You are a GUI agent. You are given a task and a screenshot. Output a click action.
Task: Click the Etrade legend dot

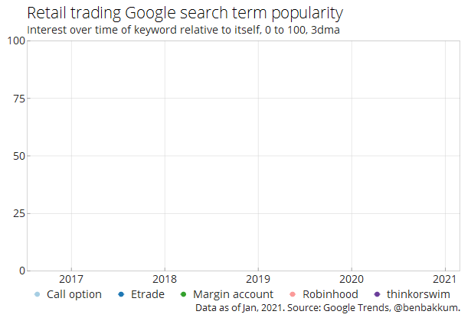point(121,294)
